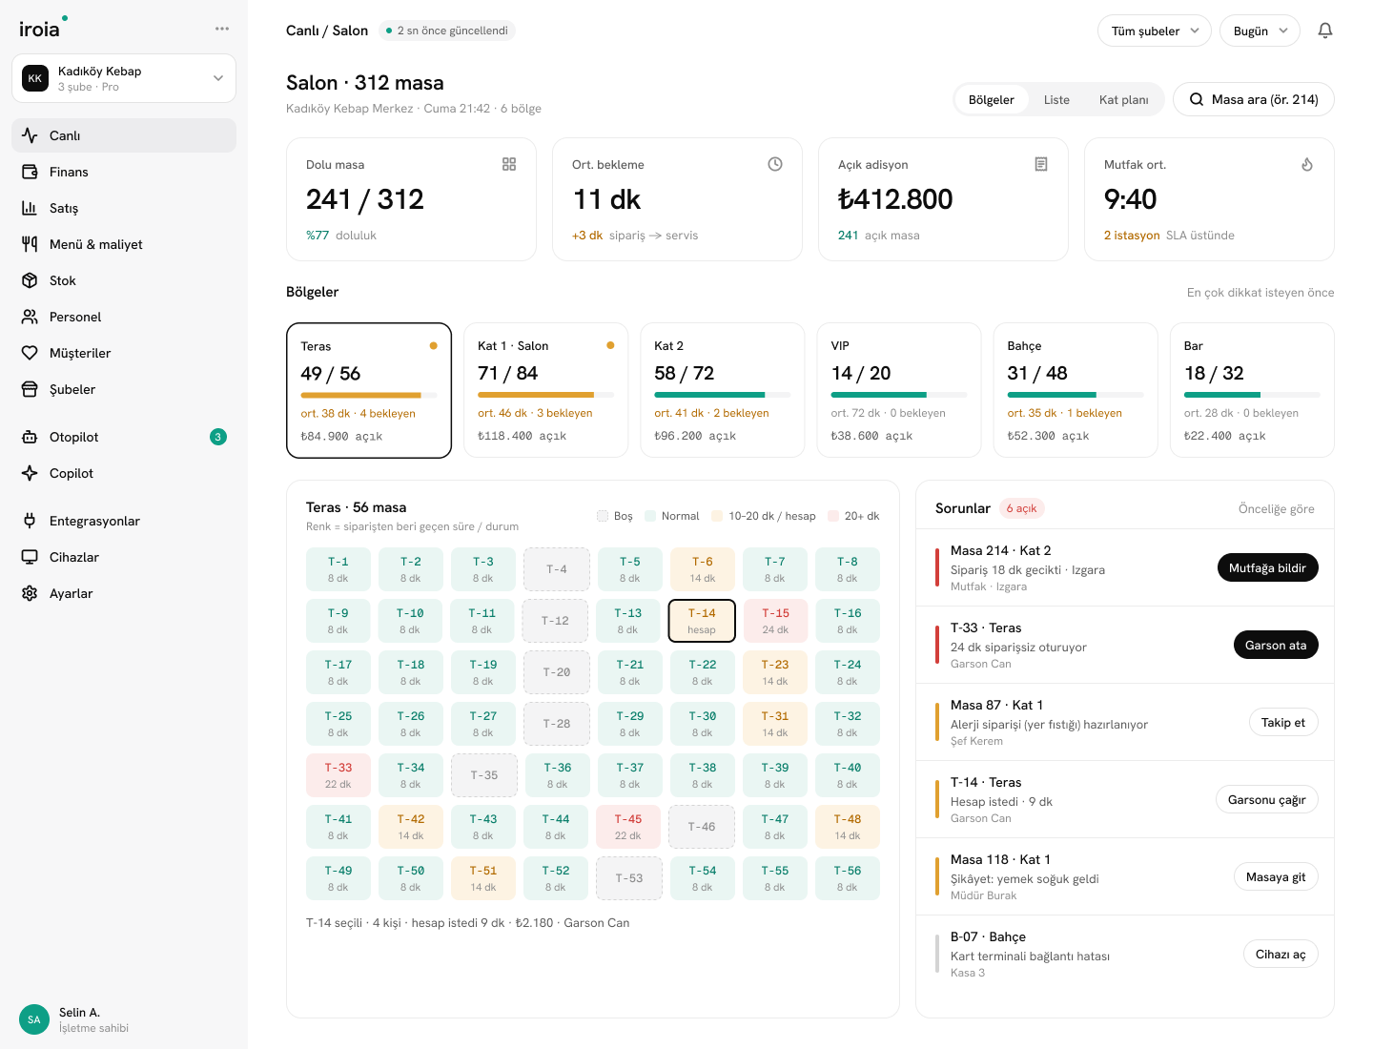
Task: Click the Canlı activity pulse icon
Action: click(30, 135)
